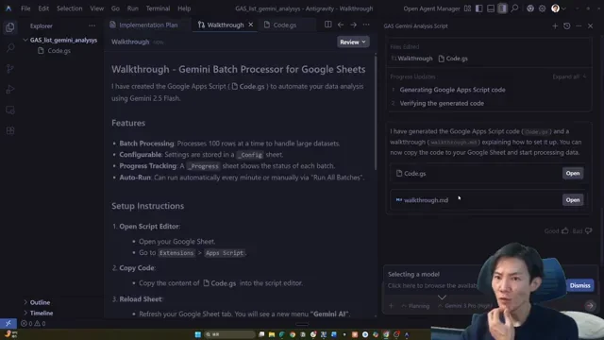Send message with arrow button

[x=590, y=306]
